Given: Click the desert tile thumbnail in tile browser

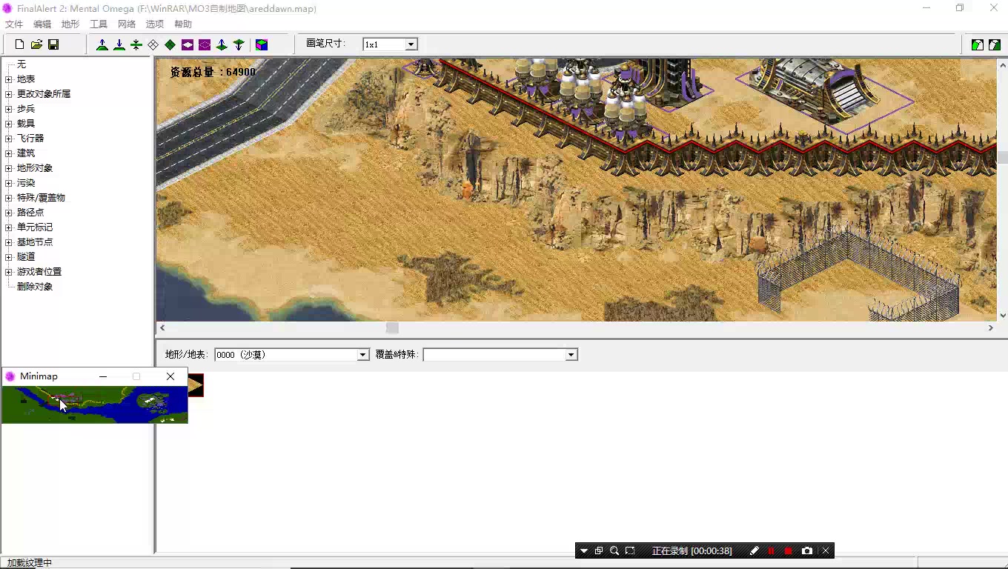Looking at the screenshot, I should click(196, 385).
